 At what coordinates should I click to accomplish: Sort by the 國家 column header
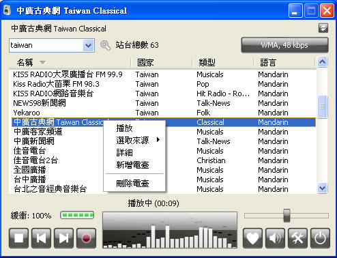[162, 62]
